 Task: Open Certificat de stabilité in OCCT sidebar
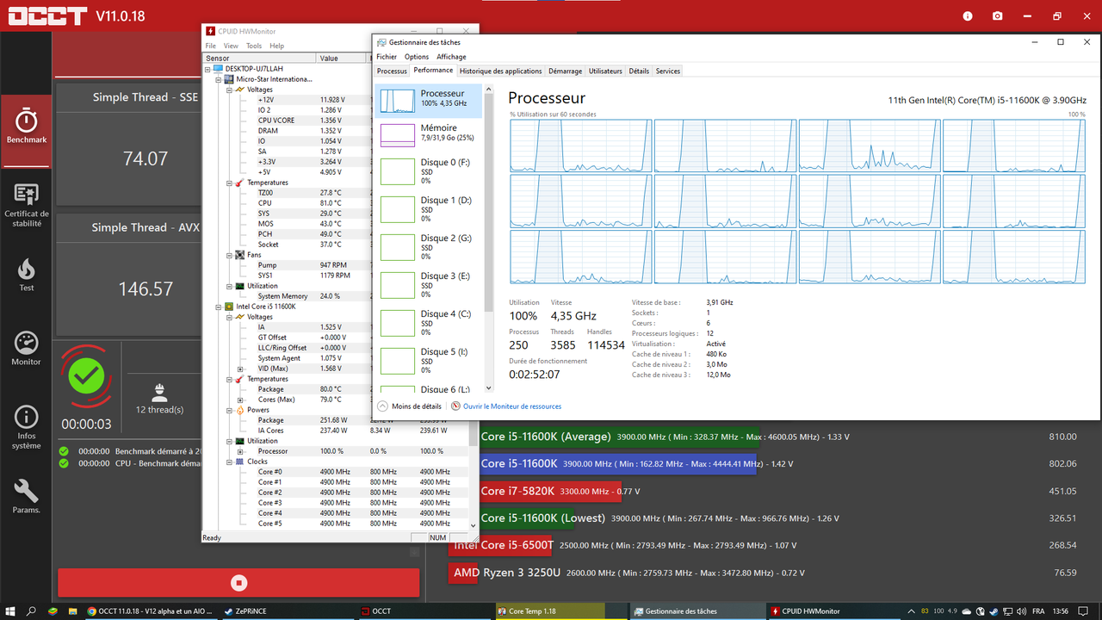click(26, 205)
